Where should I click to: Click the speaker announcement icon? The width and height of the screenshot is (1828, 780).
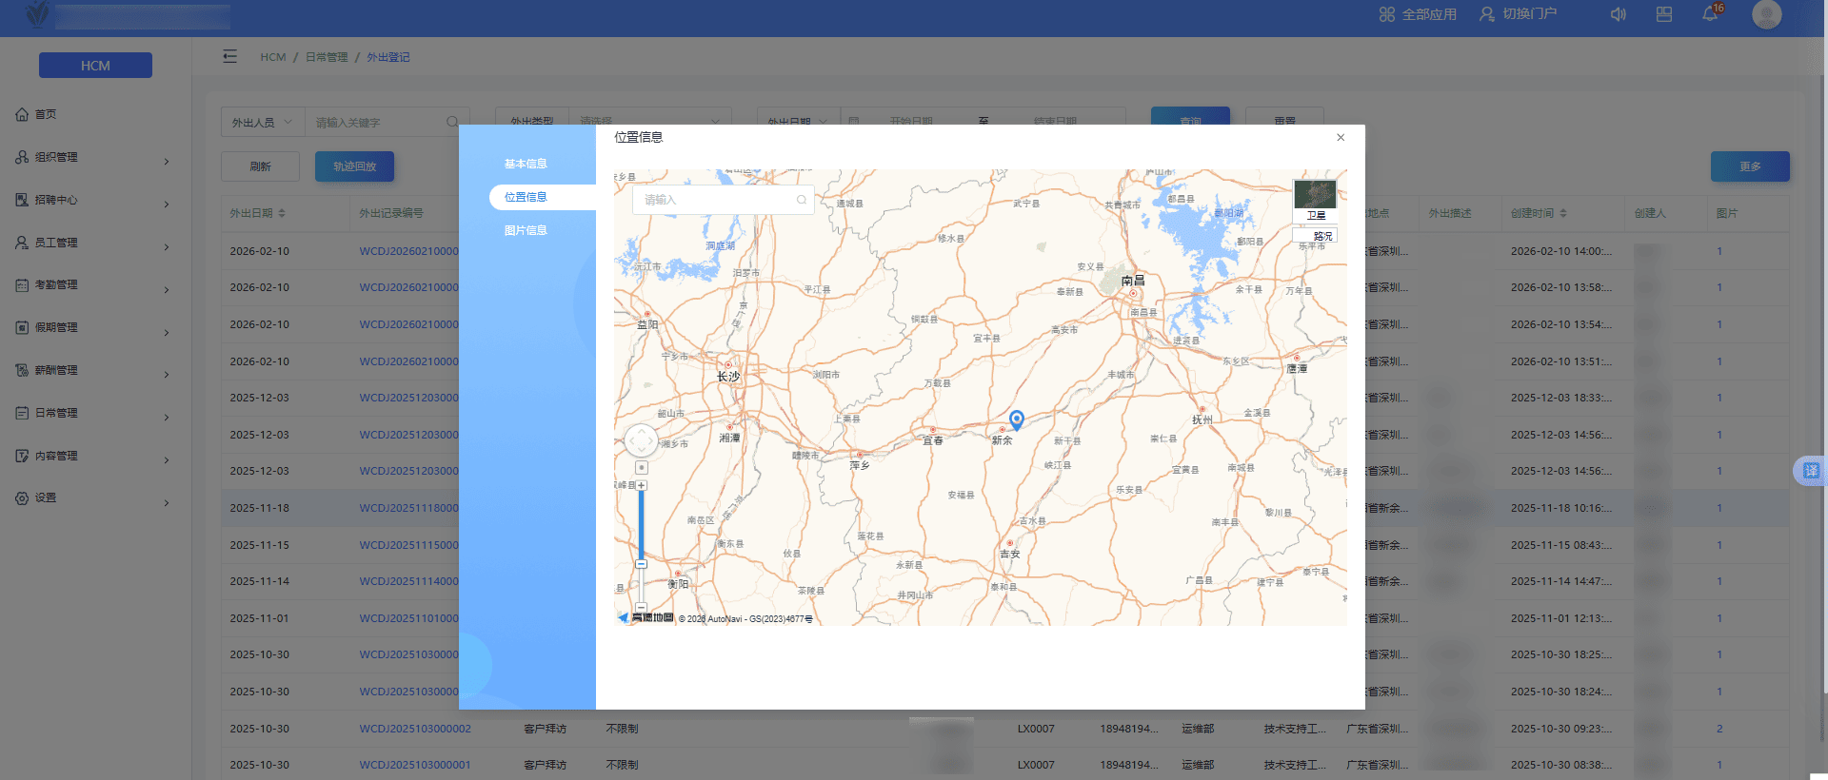(x=1618, y=14)
